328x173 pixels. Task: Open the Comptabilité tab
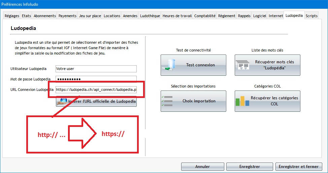click(205, 16)
